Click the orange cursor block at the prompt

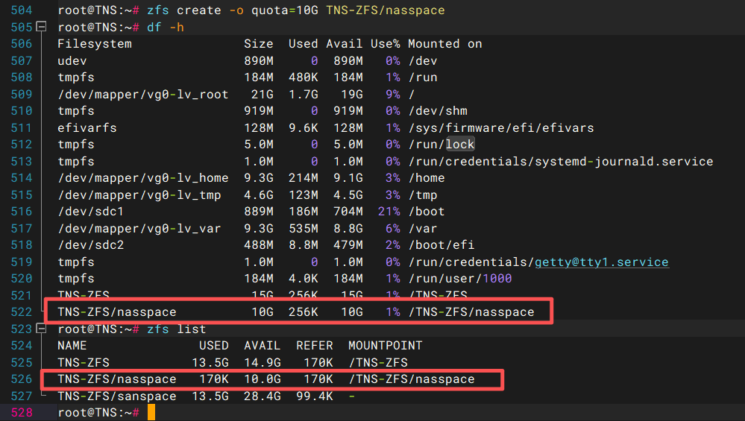pyautogui.click(x=151, y=412)
